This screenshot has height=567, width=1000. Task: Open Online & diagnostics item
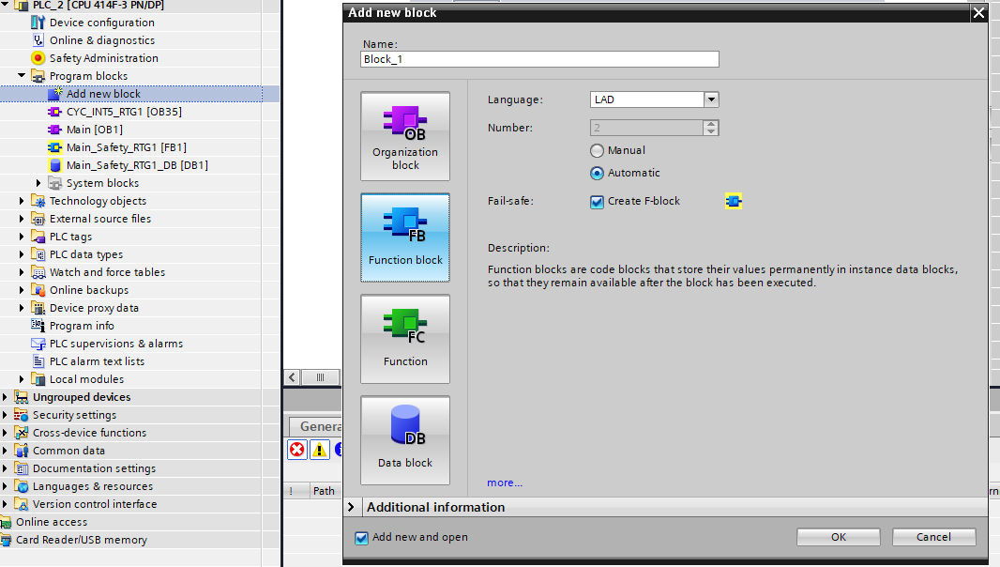coord(101,40)
